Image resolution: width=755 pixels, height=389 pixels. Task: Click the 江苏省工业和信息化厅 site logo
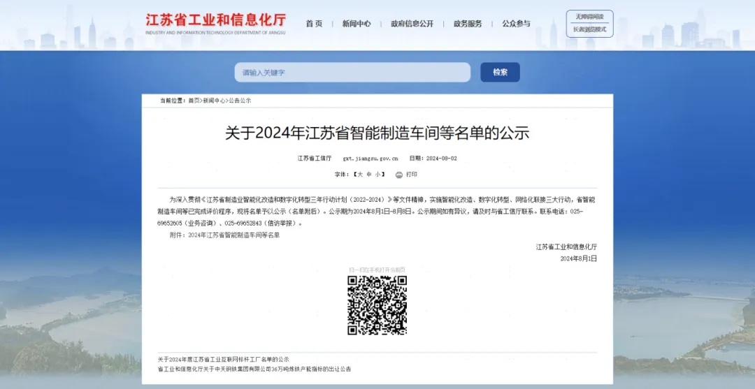(215, 23)
